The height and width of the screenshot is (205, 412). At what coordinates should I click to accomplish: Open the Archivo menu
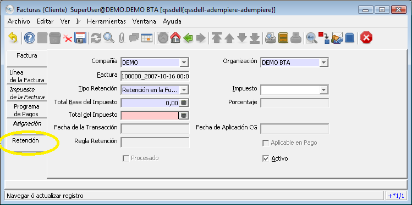[x=19, y=21]
